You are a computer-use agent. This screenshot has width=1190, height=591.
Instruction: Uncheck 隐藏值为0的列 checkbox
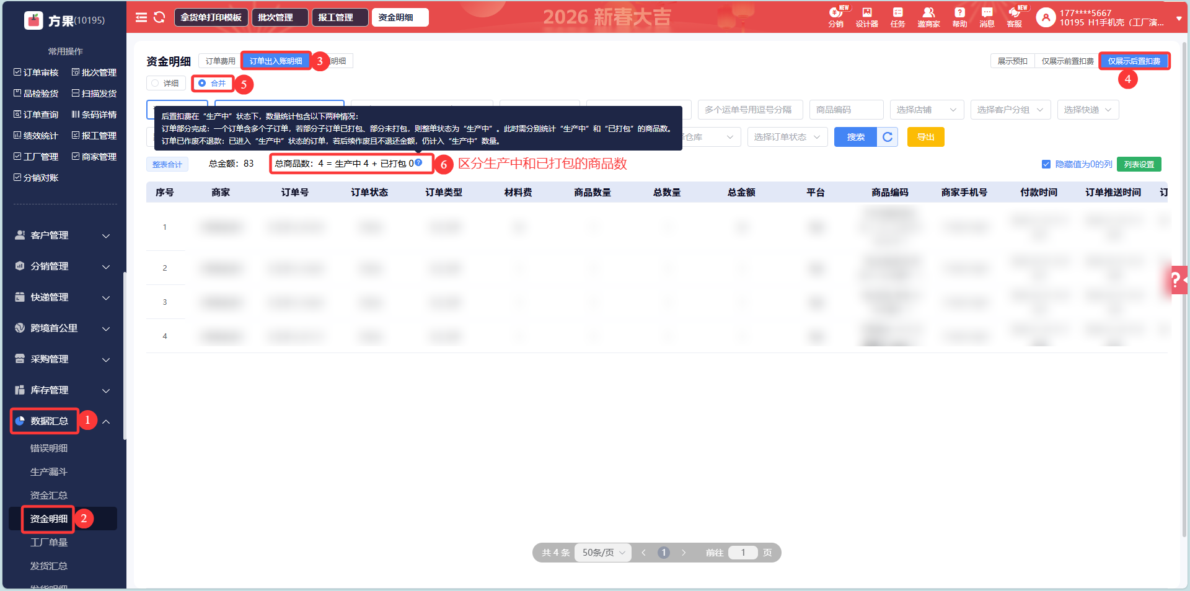[1046, 164]
